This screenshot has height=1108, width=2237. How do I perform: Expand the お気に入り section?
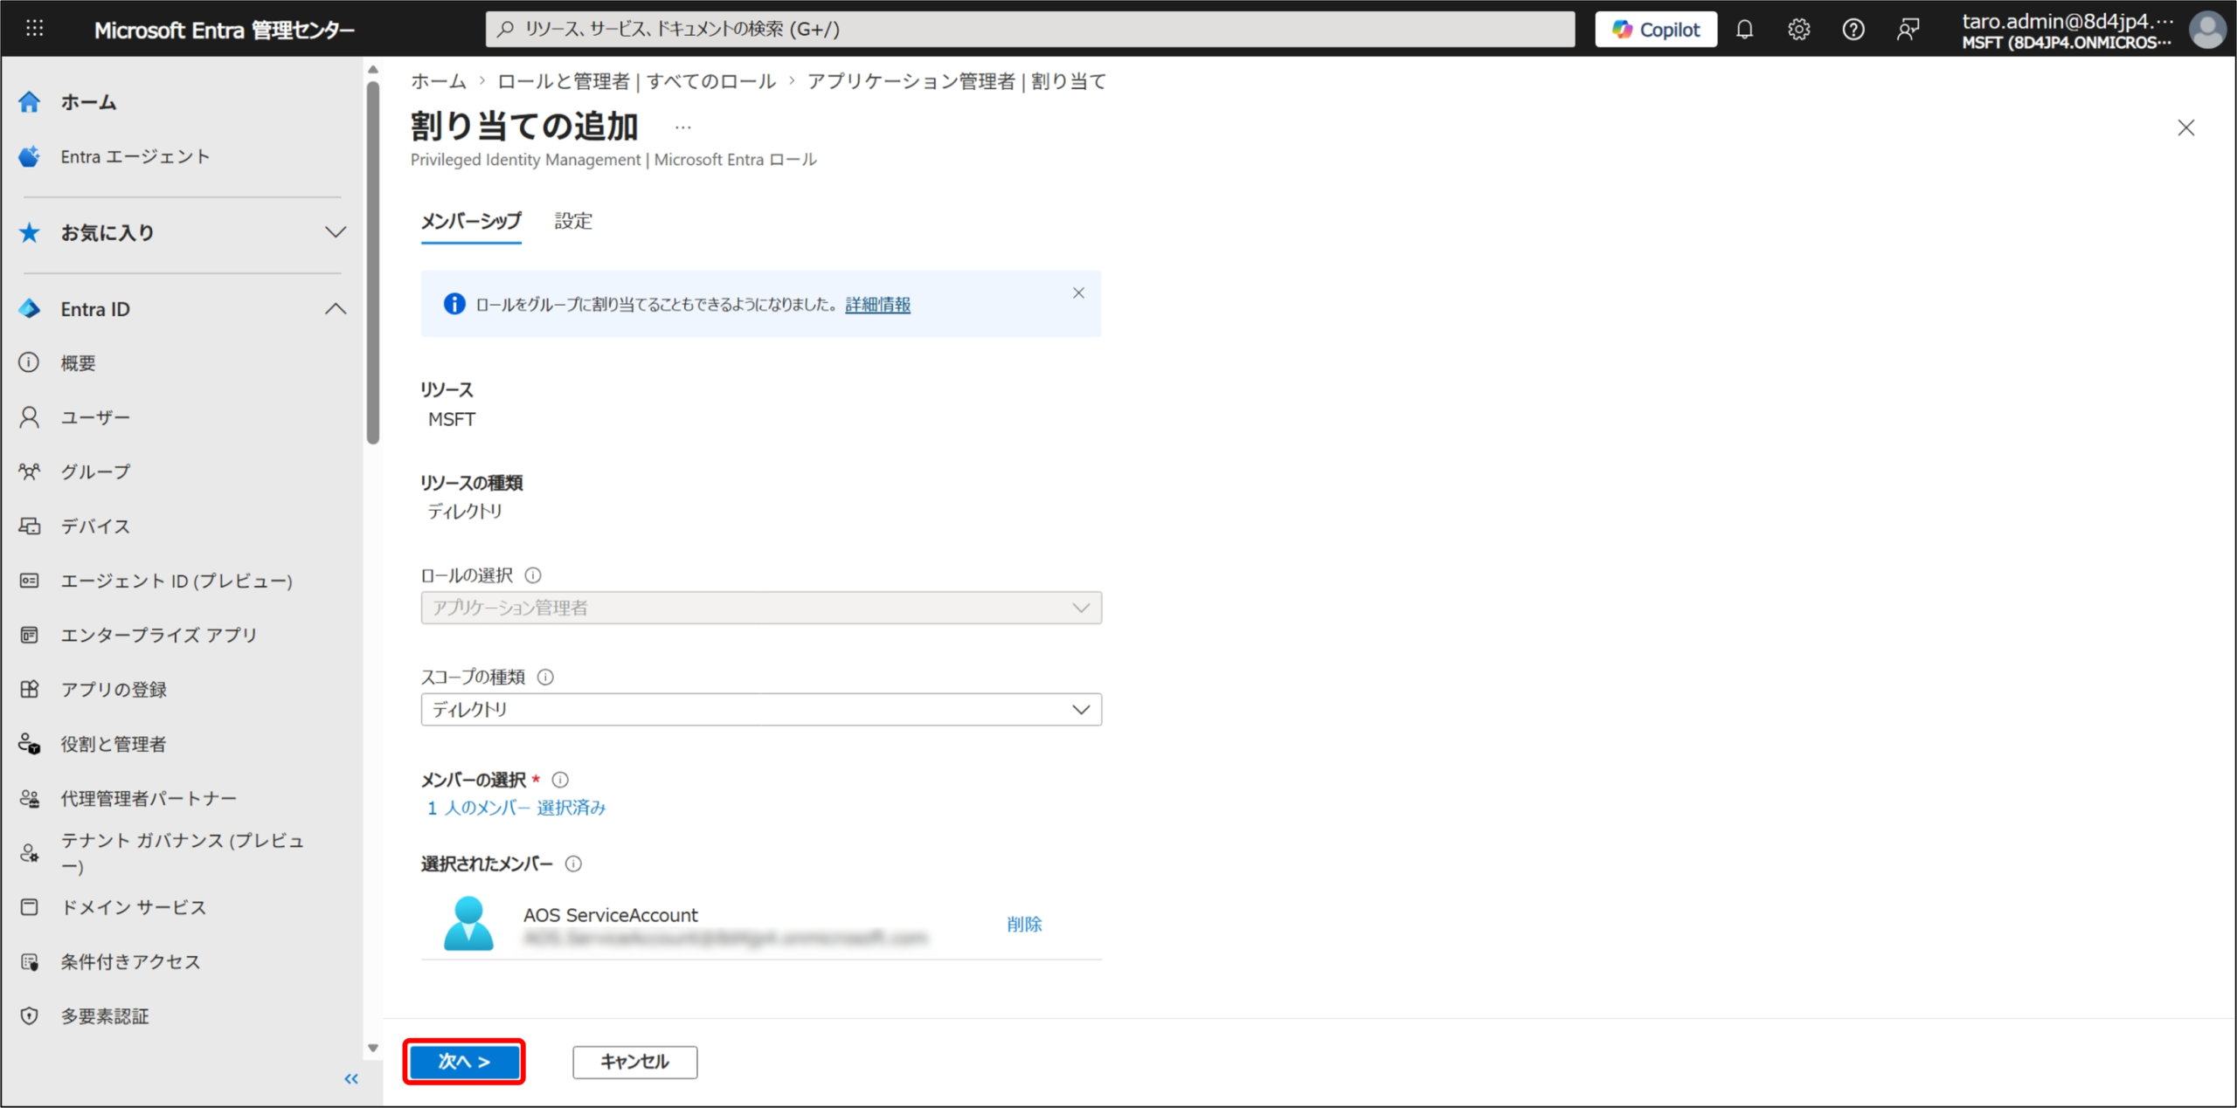pyautogui.click(x=336, y=232)
